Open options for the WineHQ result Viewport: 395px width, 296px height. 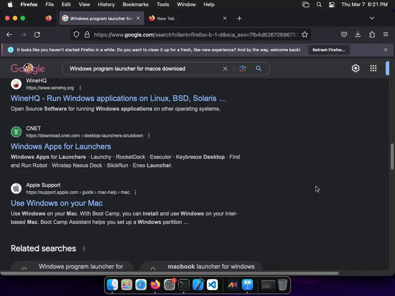tap(80, 88)
